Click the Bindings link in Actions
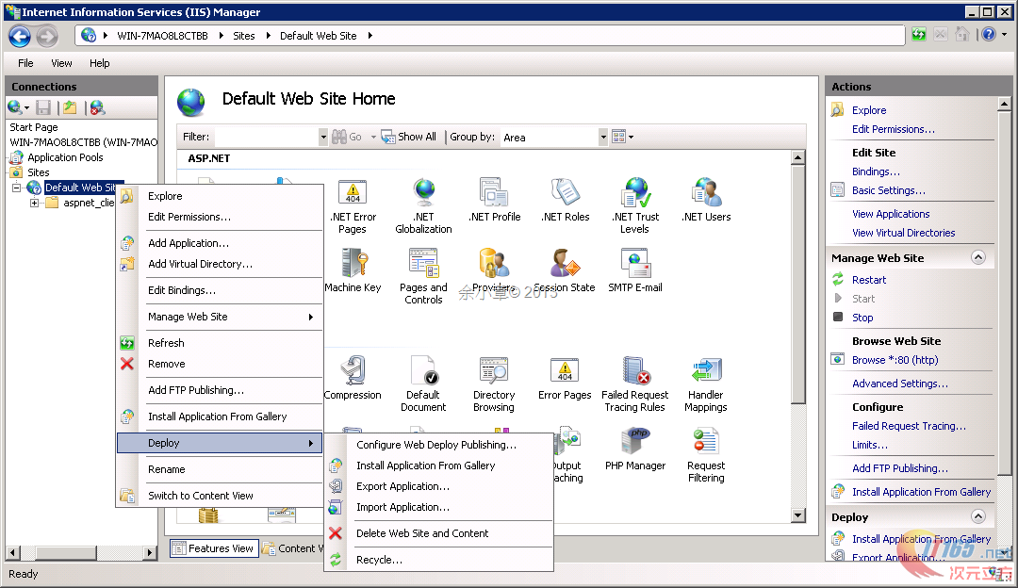1018x588 pixels. pyautogui.click(x=876, y=171)
